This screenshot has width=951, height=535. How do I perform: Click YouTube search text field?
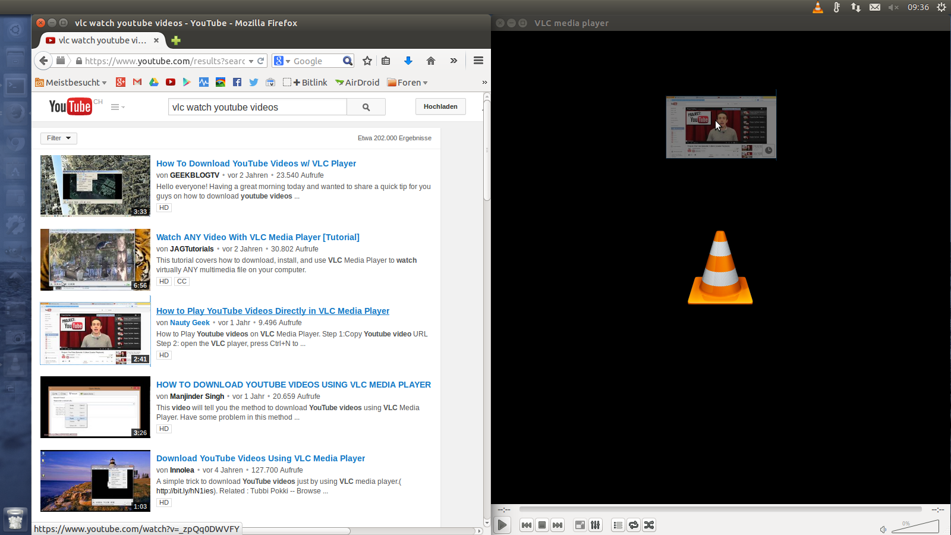click(257, 107)
